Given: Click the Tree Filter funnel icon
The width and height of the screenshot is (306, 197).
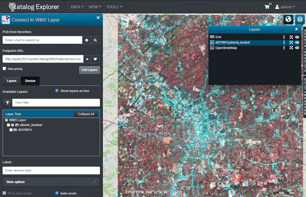Looking at the screenshot, I should click(x=7, y=103).
